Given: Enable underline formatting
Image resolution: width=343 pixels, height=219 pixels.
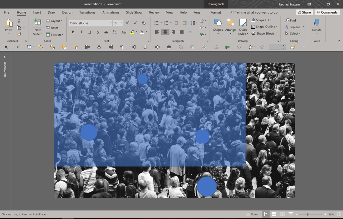Looking at the screenshot, I should [89, 32].
